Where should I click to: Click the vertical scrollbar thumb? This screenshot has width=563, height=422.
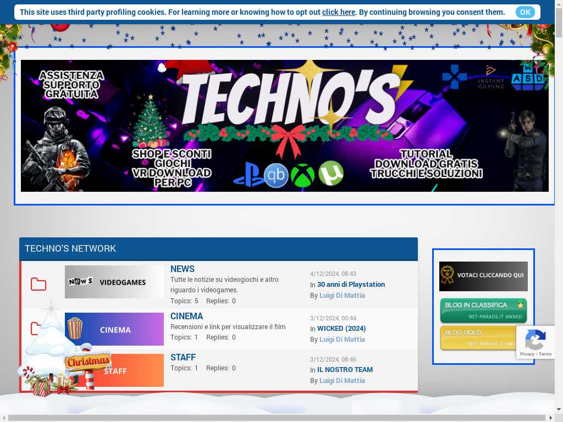559,21
